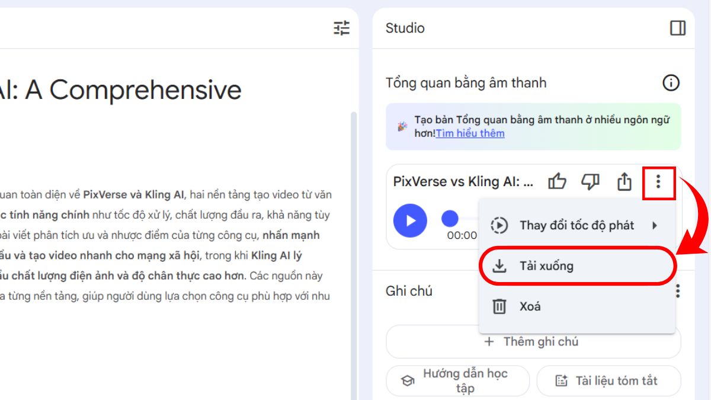Give thumbs down to the audio overview
The height and width of the screenshot is (400, 711).
point(590,182)
